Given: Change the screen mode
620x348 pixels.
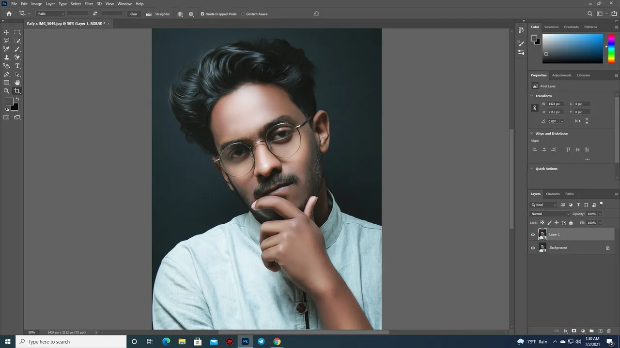Looking at the screenshot, I should pyautogui.click(x=17, y=117).
